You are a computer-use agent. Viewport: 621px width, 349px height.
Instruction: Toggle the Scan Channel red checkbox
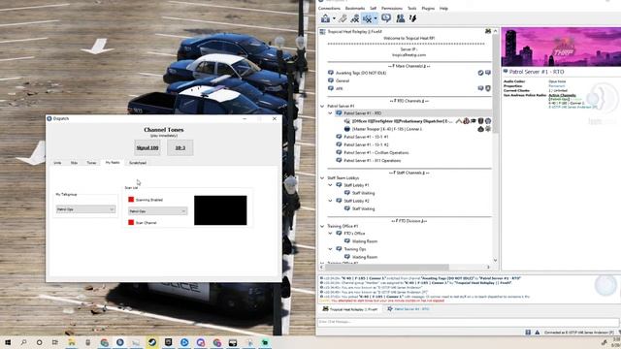(131, 222)
